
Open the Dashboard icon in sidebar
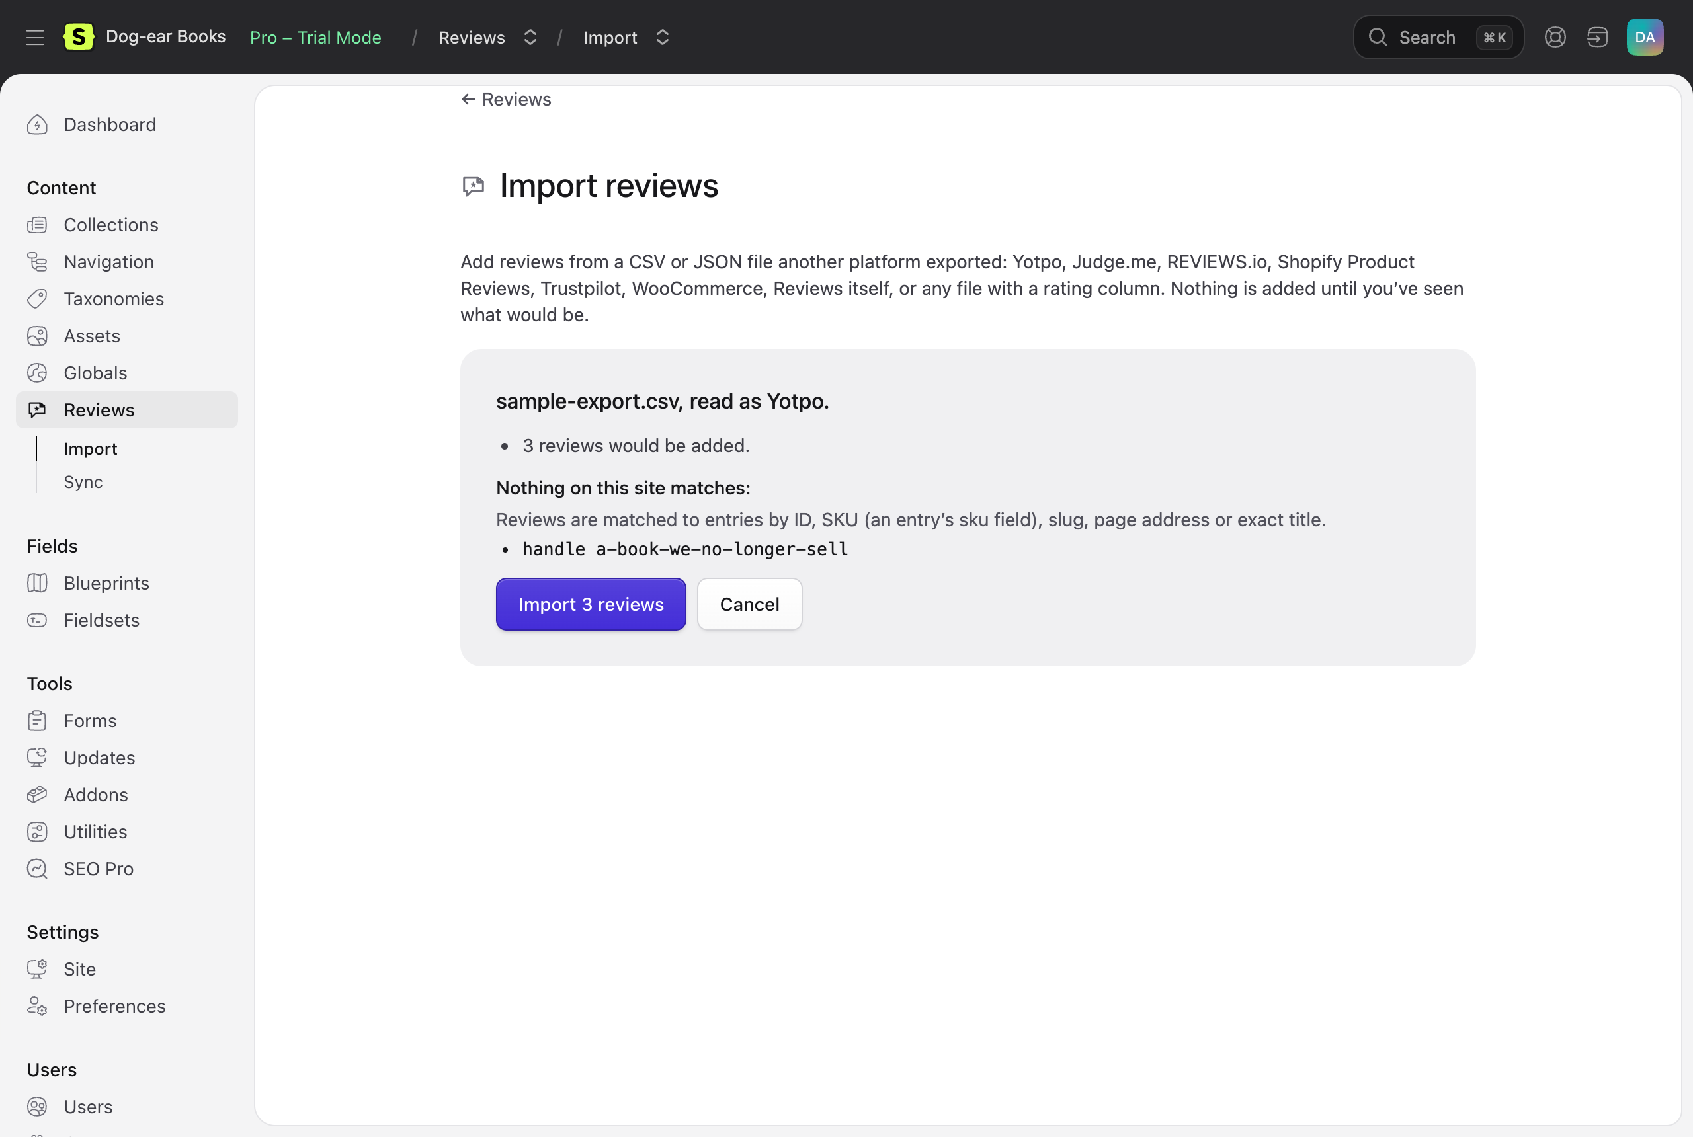37,125
